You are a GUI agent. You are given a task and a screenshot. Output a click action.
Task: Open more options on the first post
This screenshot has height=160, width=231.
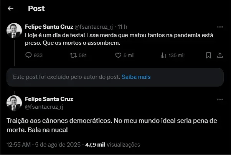[220, 27]
